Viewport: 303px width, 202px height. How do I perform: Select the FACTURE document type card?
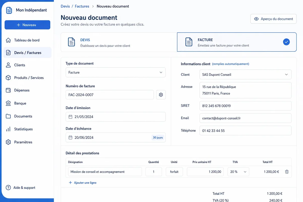237,42
